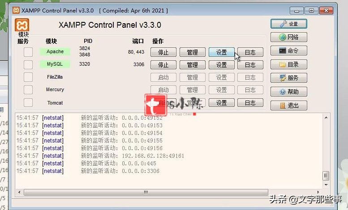Image resolution: width=348 pixels, height=210 pixels.
Task: Click the XAMPP logo icon in panel
Action: click(x=22, y=25)
